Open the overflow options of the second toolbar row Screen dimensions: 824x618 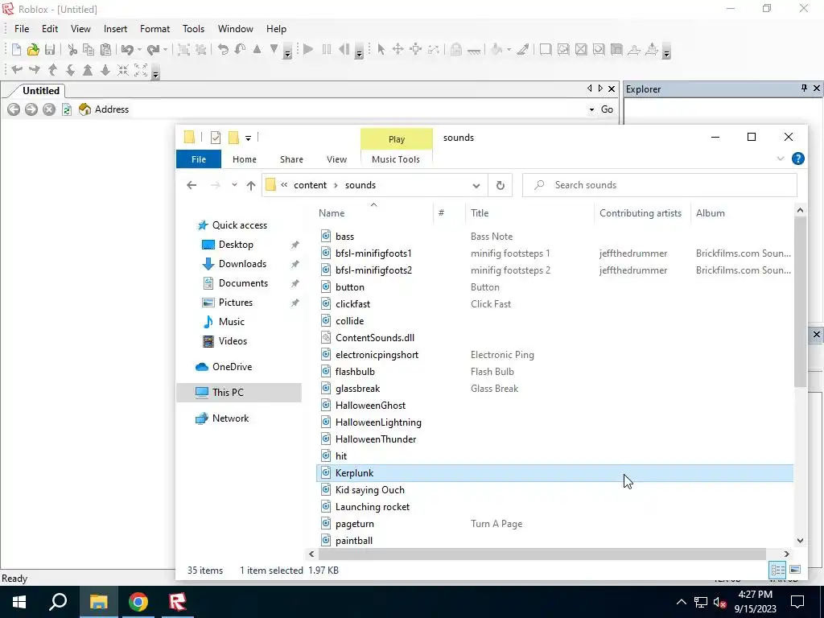155,72
